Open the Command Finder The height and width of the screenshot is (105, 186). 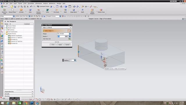coord(43,6)
